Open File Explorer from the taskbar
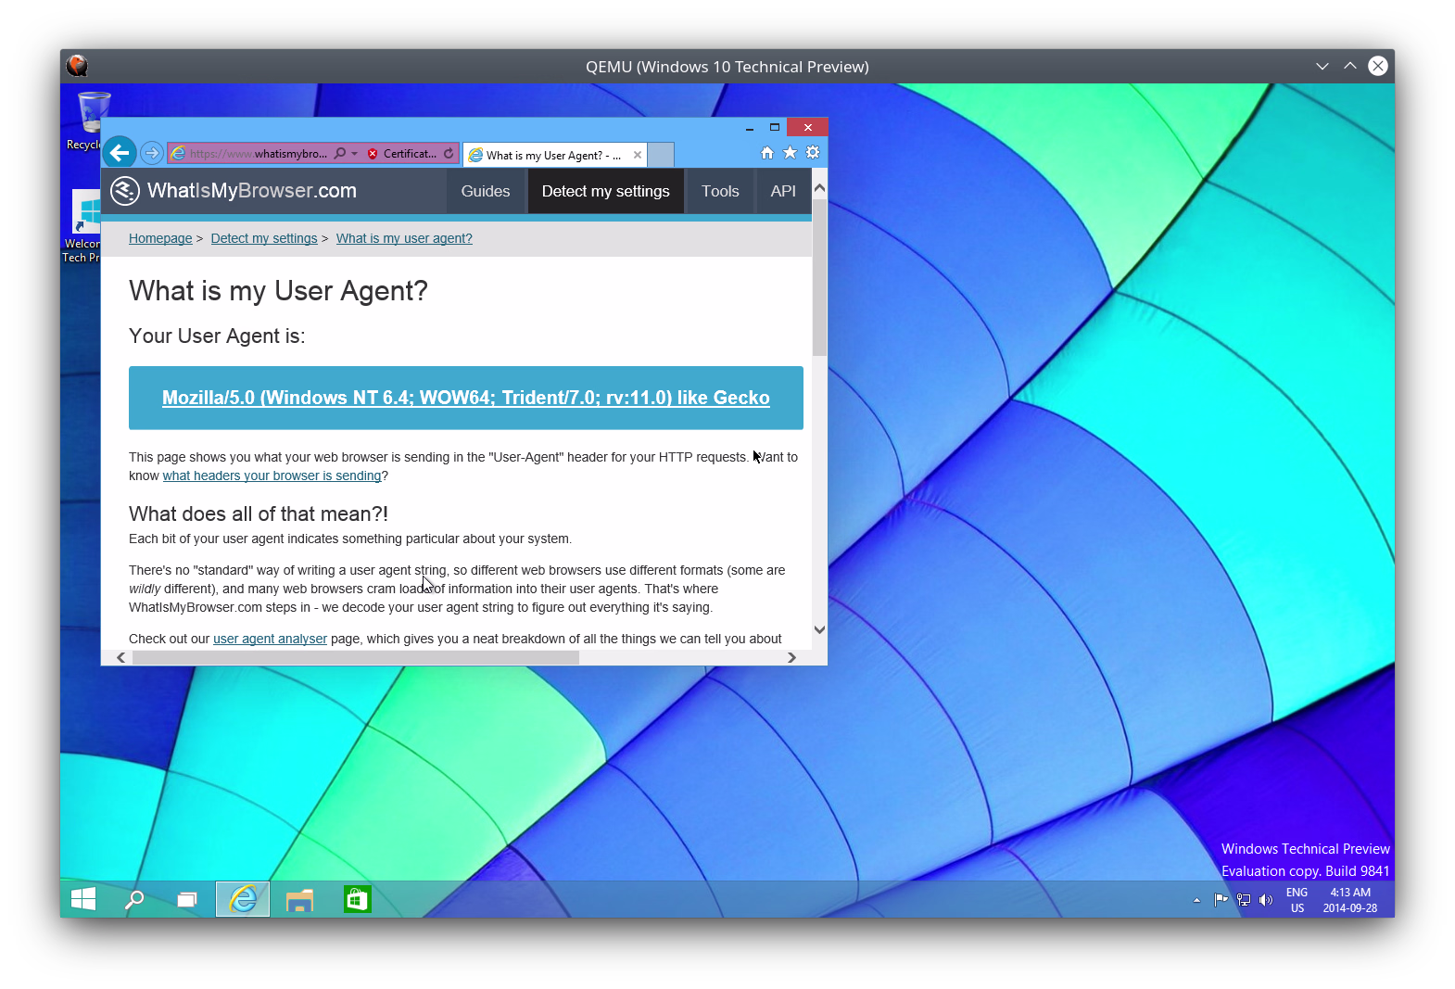Image resolution: width=1455 pixels, height=989 pixels. pos(299,899)
